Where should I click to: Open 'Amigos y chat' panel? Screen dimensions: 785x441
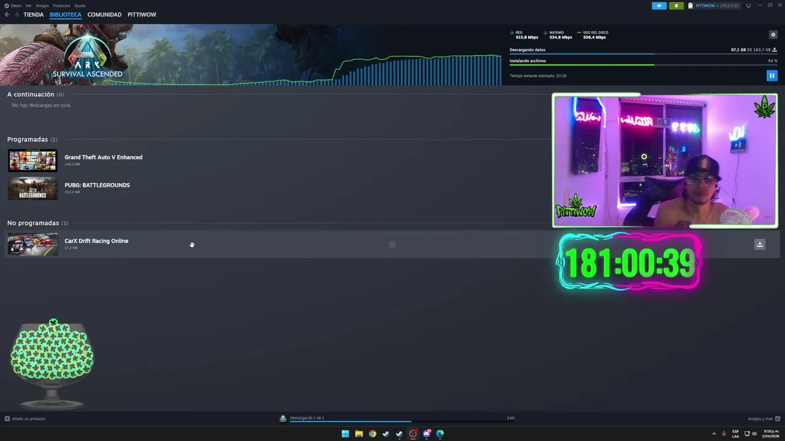[764, 419]
